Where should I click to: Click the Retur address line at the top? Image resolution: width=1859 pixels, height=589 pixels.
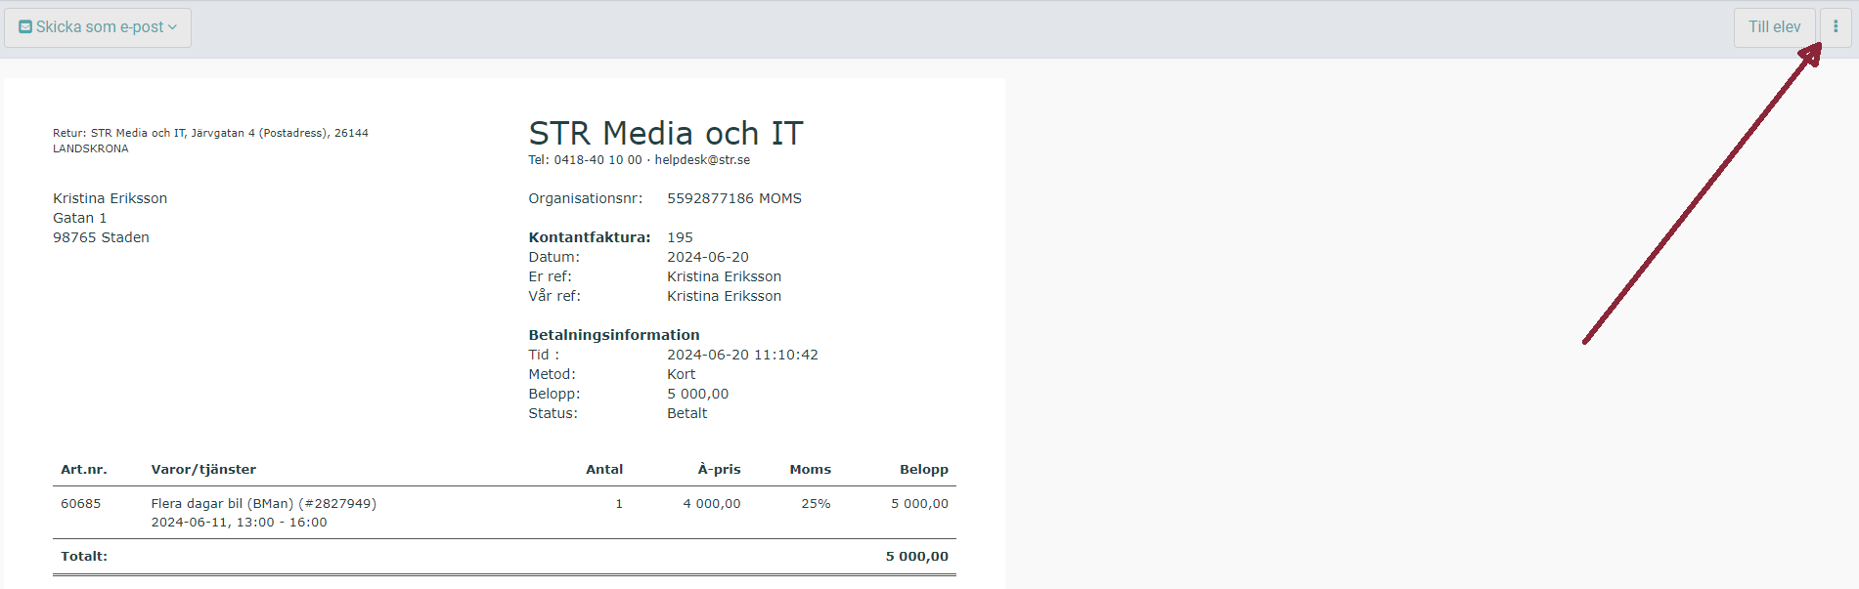pyautogui.click(x=210, y=141)
